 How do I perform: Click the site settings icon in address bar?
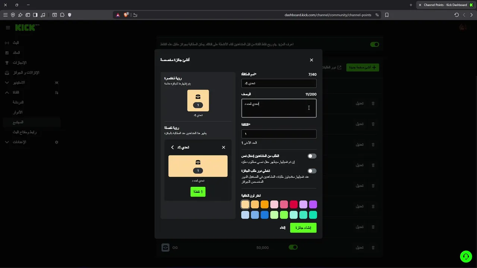pyautogui.click(x=377, y=15)
